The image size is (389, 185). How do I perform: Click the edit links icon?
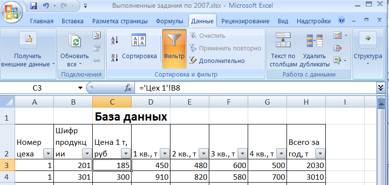pyautogui.click(x=97, y=60)
